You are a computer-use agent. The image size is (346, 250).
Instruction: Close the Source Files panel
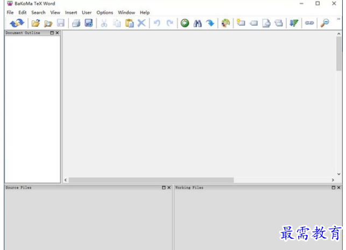tap(169, 188)
